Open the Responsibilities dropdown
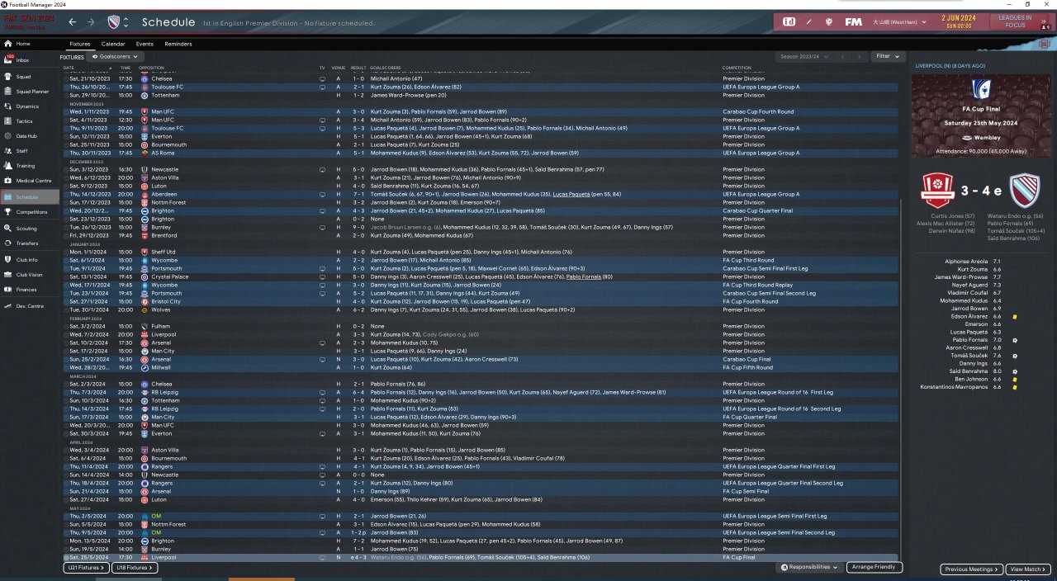The image size is (1057, 581). click(811, 567)
